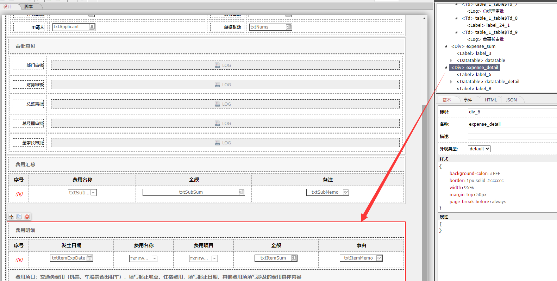Click the number icon in txtNums field
Image resolution: width=557 pixels, height=281 pixels.
point(289,27)
